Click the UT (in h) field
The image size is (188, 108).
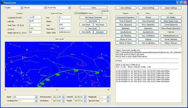pos(35,29)
